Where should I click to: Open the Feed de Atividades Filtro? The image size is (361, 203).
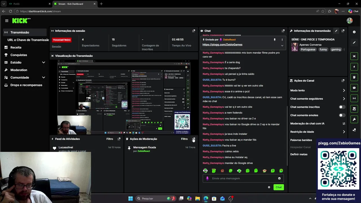(110, 139)
